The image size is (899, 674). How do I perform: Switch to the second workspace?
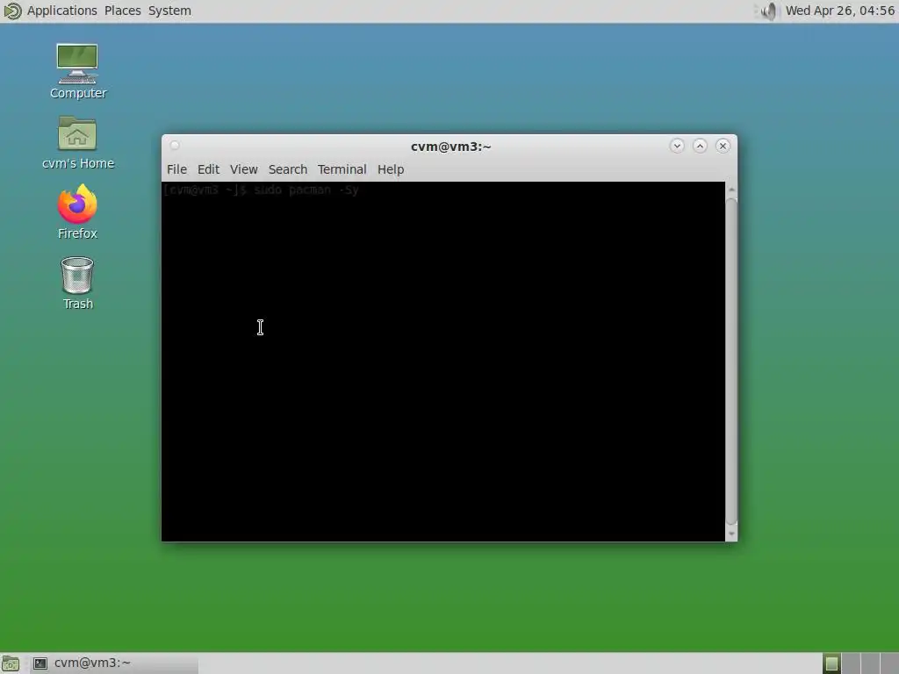(851, 663)
